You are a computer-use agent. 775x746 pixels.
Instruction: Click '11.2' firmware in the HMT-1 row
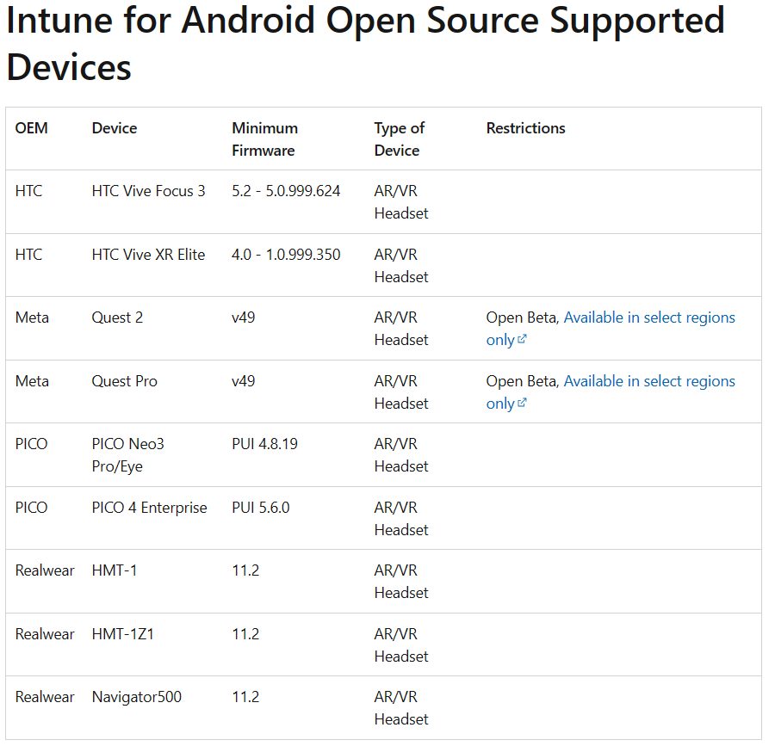pyautogui.click(x=245, y=570)
